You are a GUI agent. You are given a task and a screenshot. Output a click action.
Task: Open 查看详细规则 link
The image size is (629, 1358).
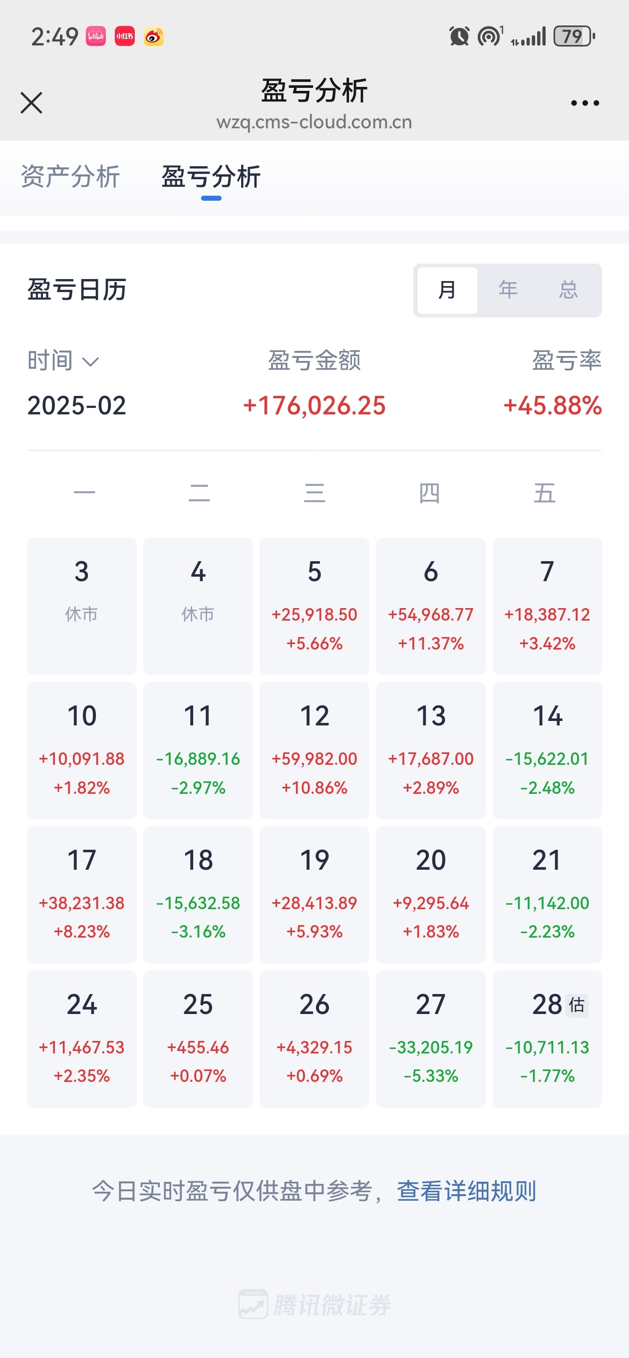(466, 1191)
